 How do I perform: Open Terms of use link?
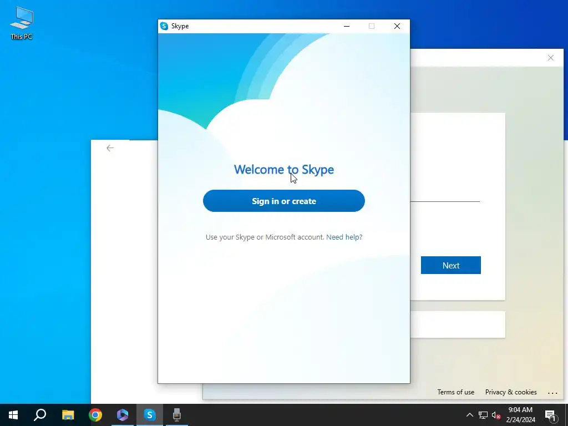[x=455, y=392]
